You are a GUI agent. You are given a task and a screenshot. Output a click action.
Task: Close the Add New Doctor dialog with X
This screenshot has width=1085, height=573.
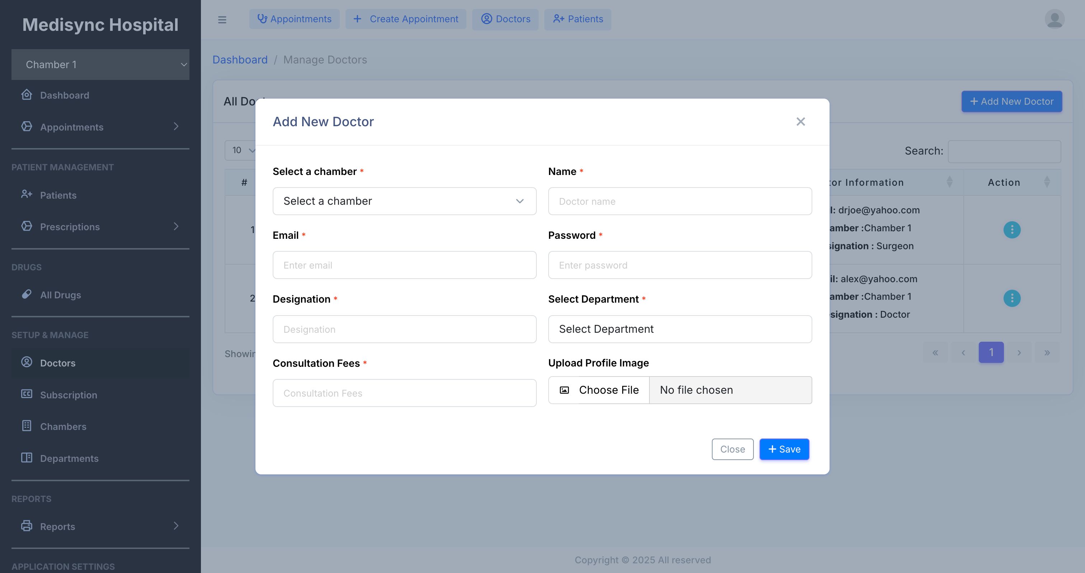tap(800, 122)
